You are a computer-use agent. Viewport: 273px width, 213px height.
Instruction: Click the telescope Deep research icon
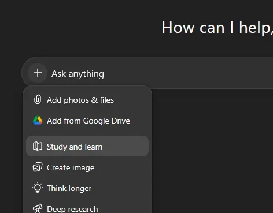38,208
